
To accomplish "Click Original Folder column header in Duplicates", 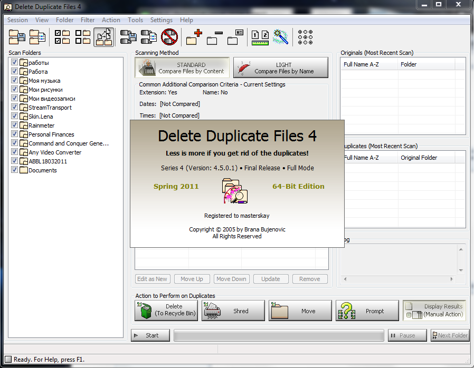I will tap(426, 158).
